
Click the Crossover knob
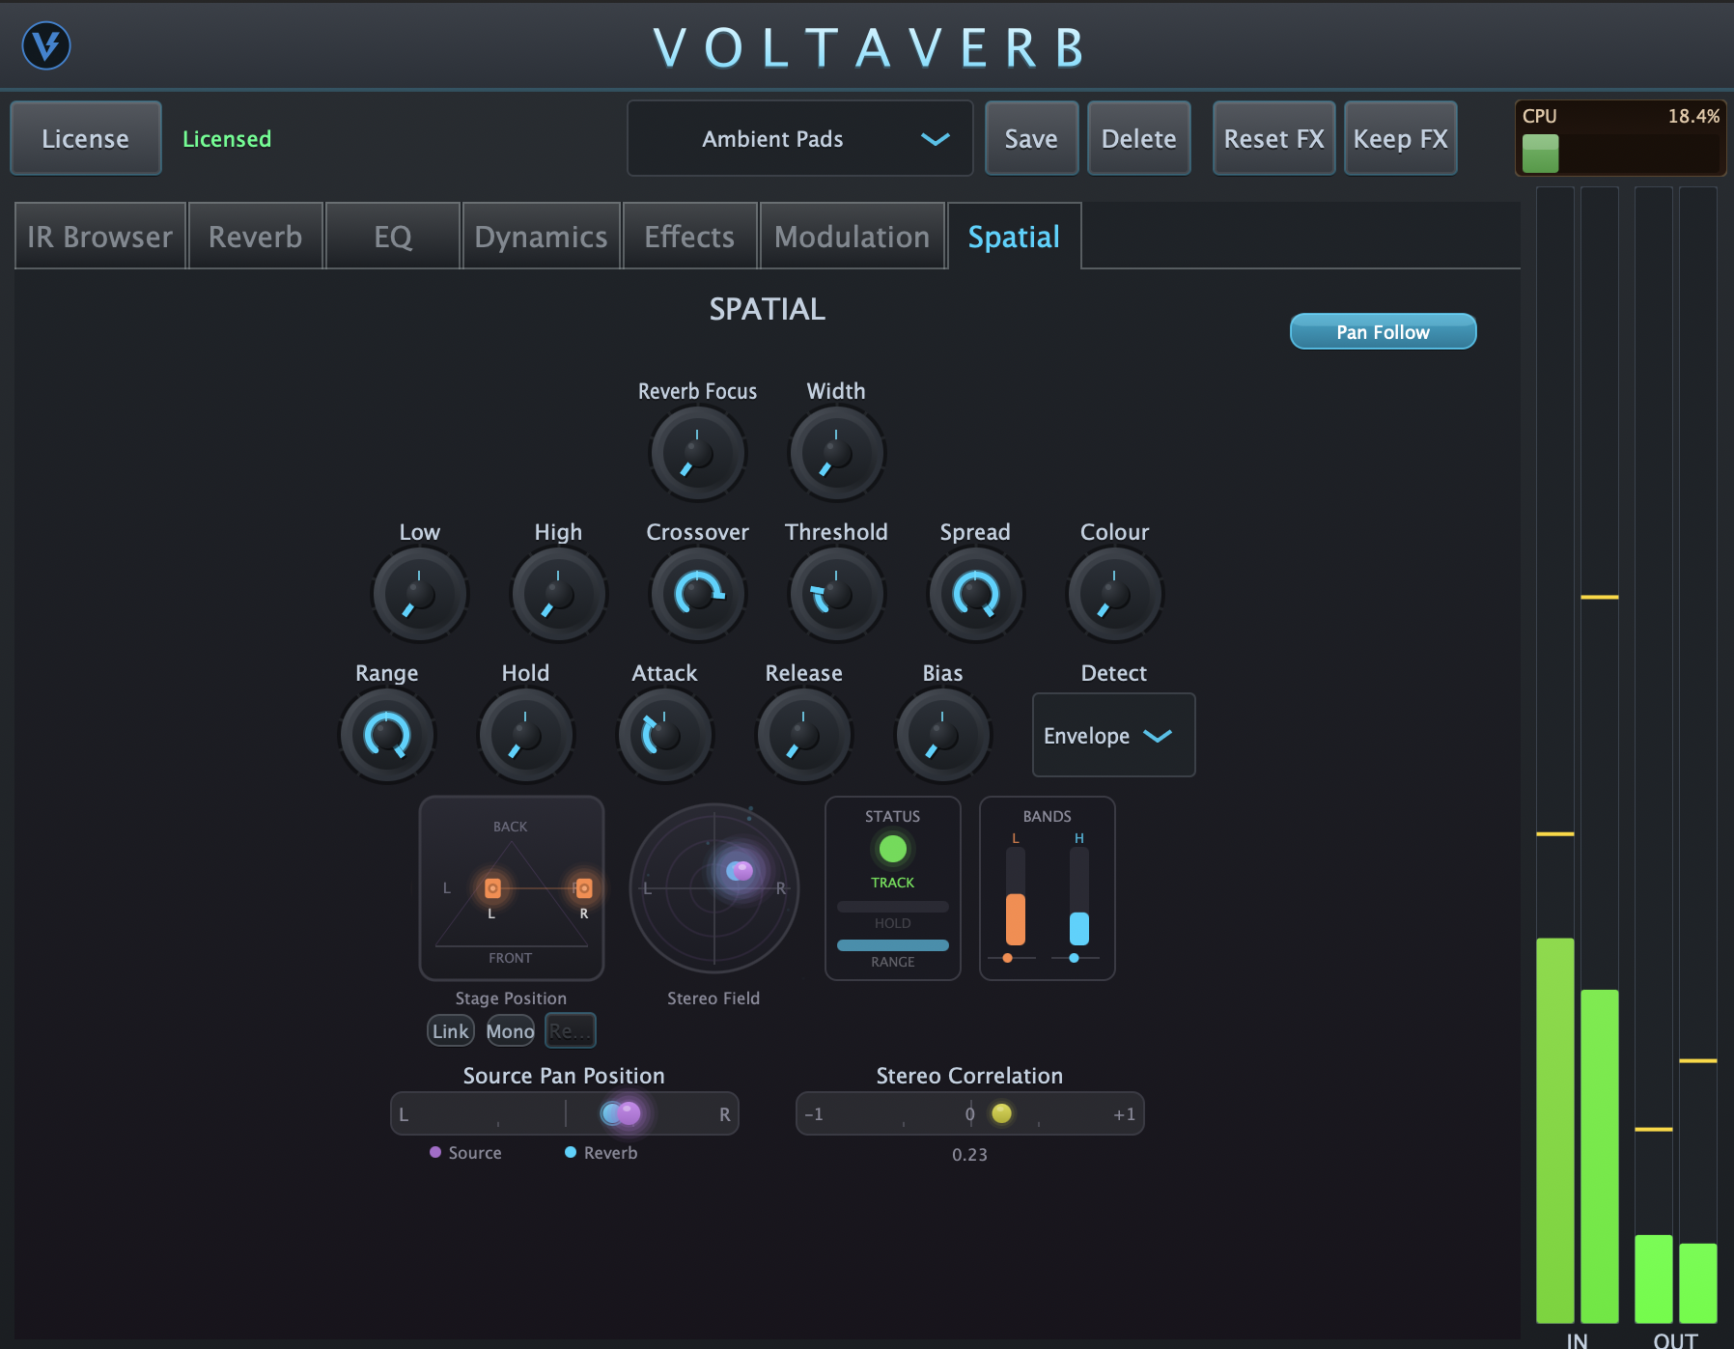click(x=697, y=594)
